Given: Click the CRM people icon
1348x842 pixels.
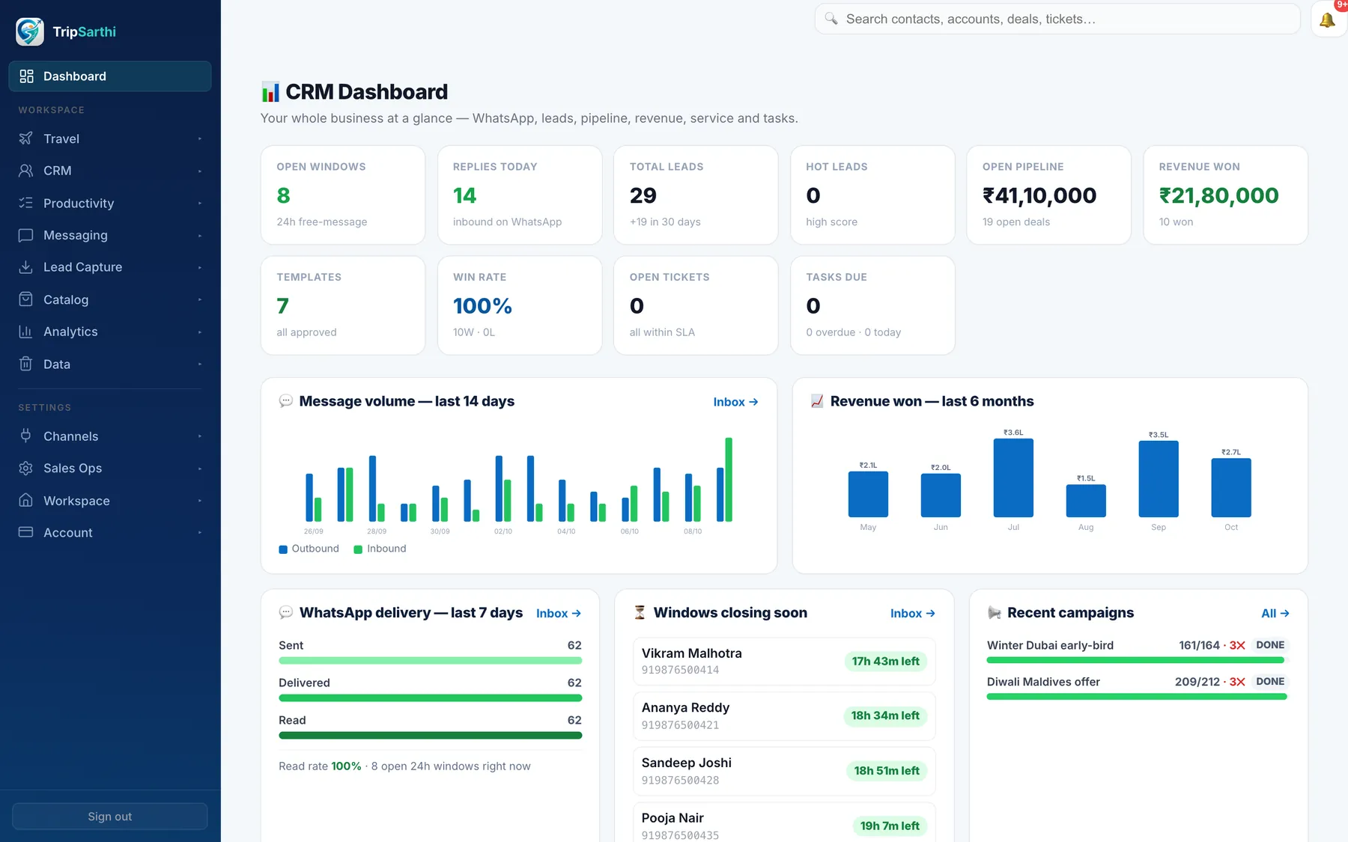Looking at the screenshot, I should click(x=25, y=171).
